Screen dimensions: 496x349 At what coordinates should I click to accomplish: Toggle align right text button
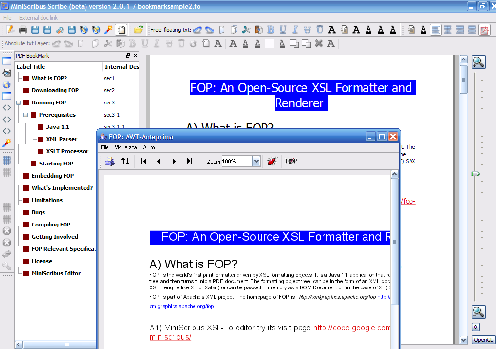[x=460, y=30]
